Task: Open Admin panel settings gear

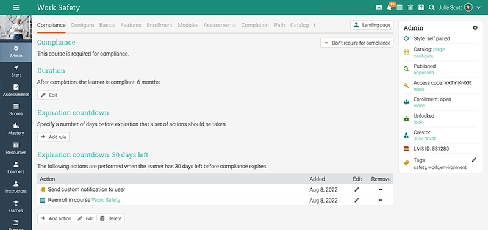Action: (475, 27)
